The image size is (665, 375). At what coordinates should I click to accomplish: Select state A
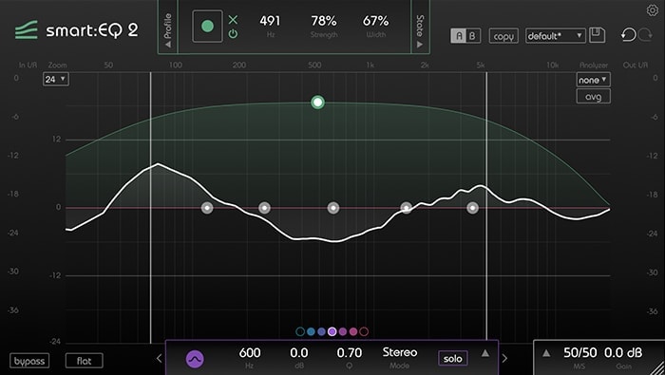click(459, 36)
